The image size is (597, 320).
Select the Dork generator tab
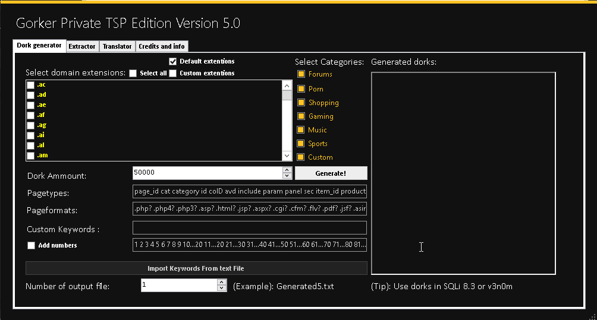tap(39, 45)
